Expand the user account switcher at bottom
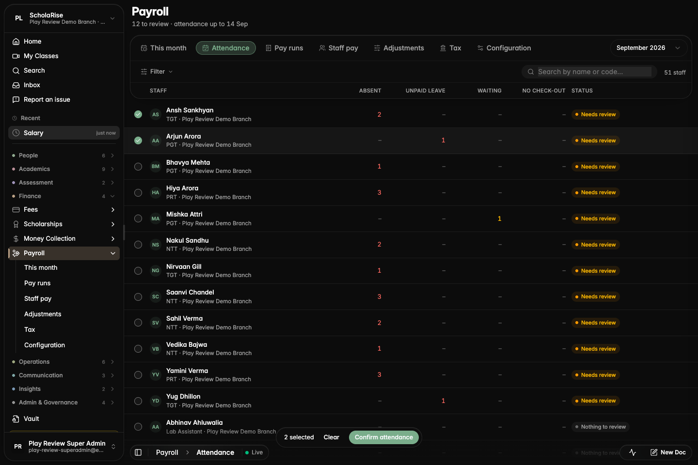 click(113, 447)
